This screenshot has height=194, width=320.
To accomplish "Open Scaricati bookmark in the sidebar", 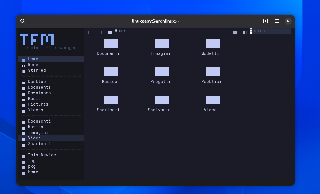I will click(51, 144).
